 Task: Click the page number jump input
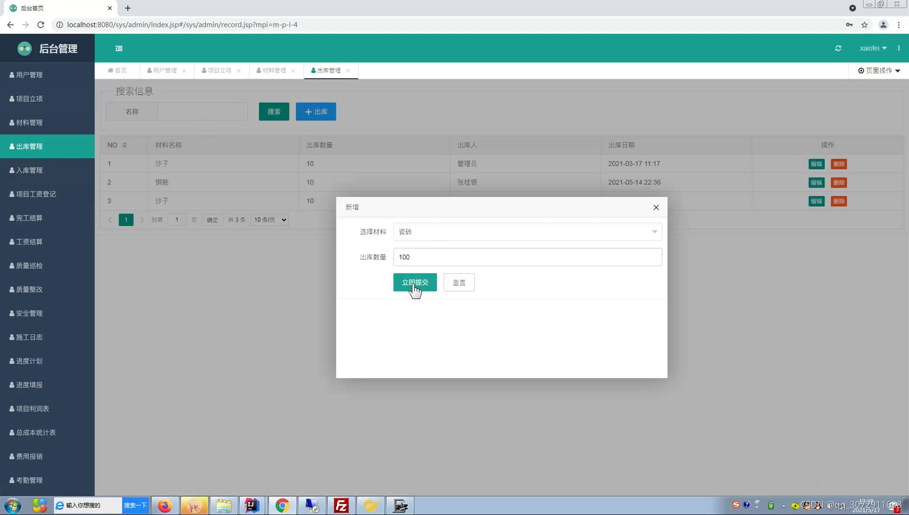[177, 220]
